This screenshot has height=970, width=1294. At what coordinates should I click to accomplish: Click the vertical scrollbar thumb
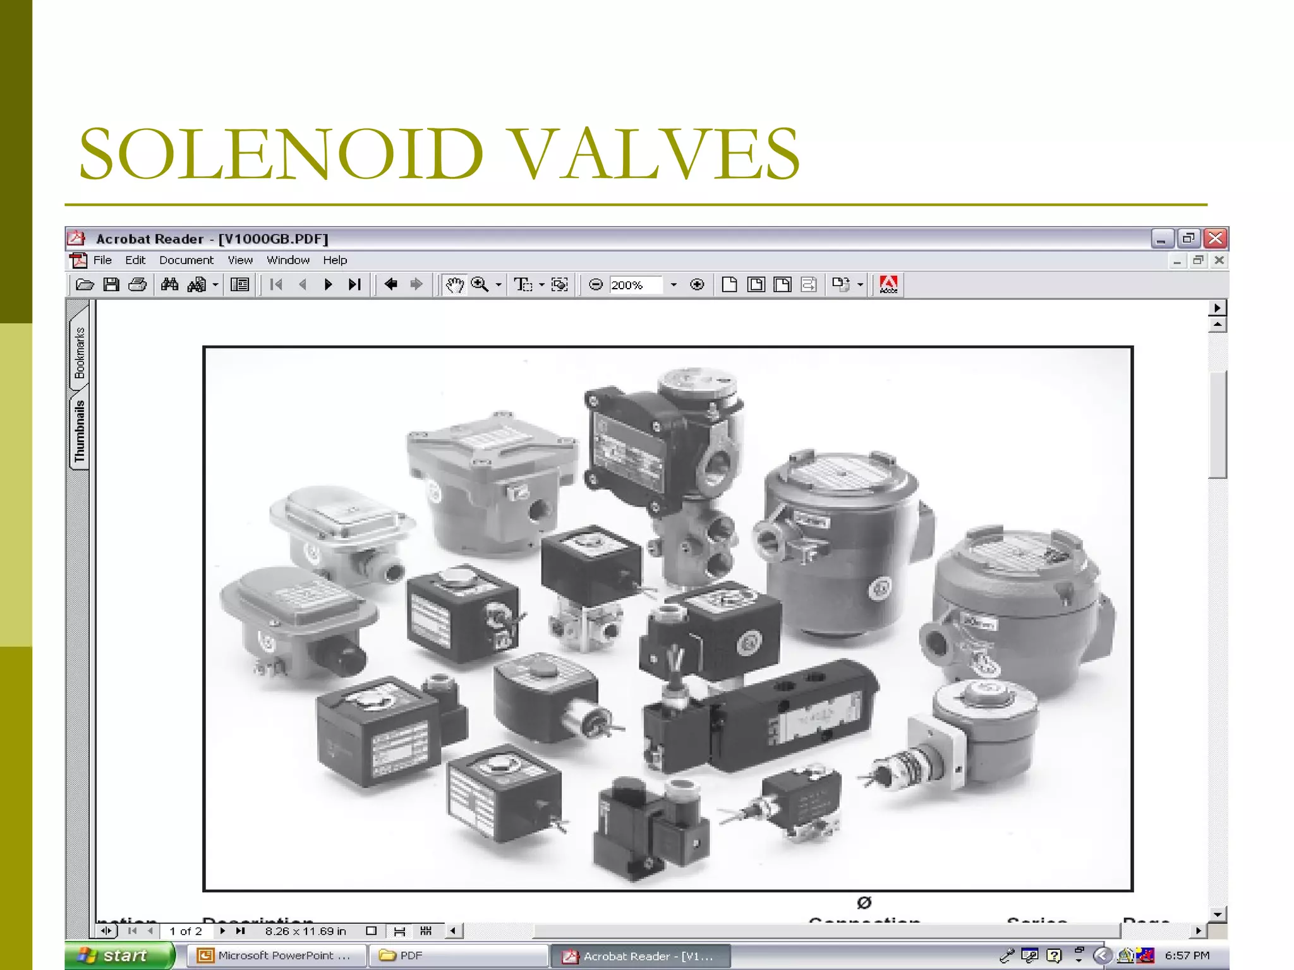point(1217,425)
